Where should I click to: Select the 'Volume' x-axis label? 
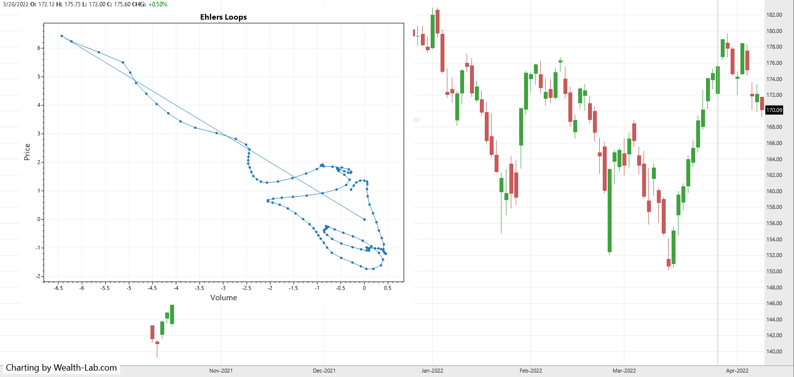click(224, 297)
